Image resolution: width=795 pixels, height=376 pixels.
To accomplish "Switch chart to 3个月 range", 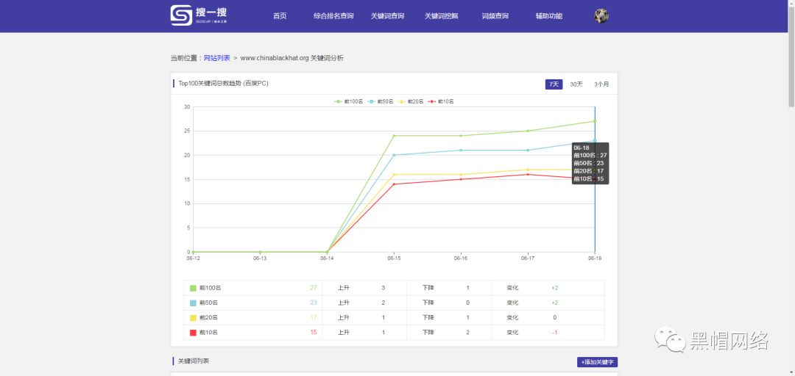I will pyautogui.click(x=601, y=84).
